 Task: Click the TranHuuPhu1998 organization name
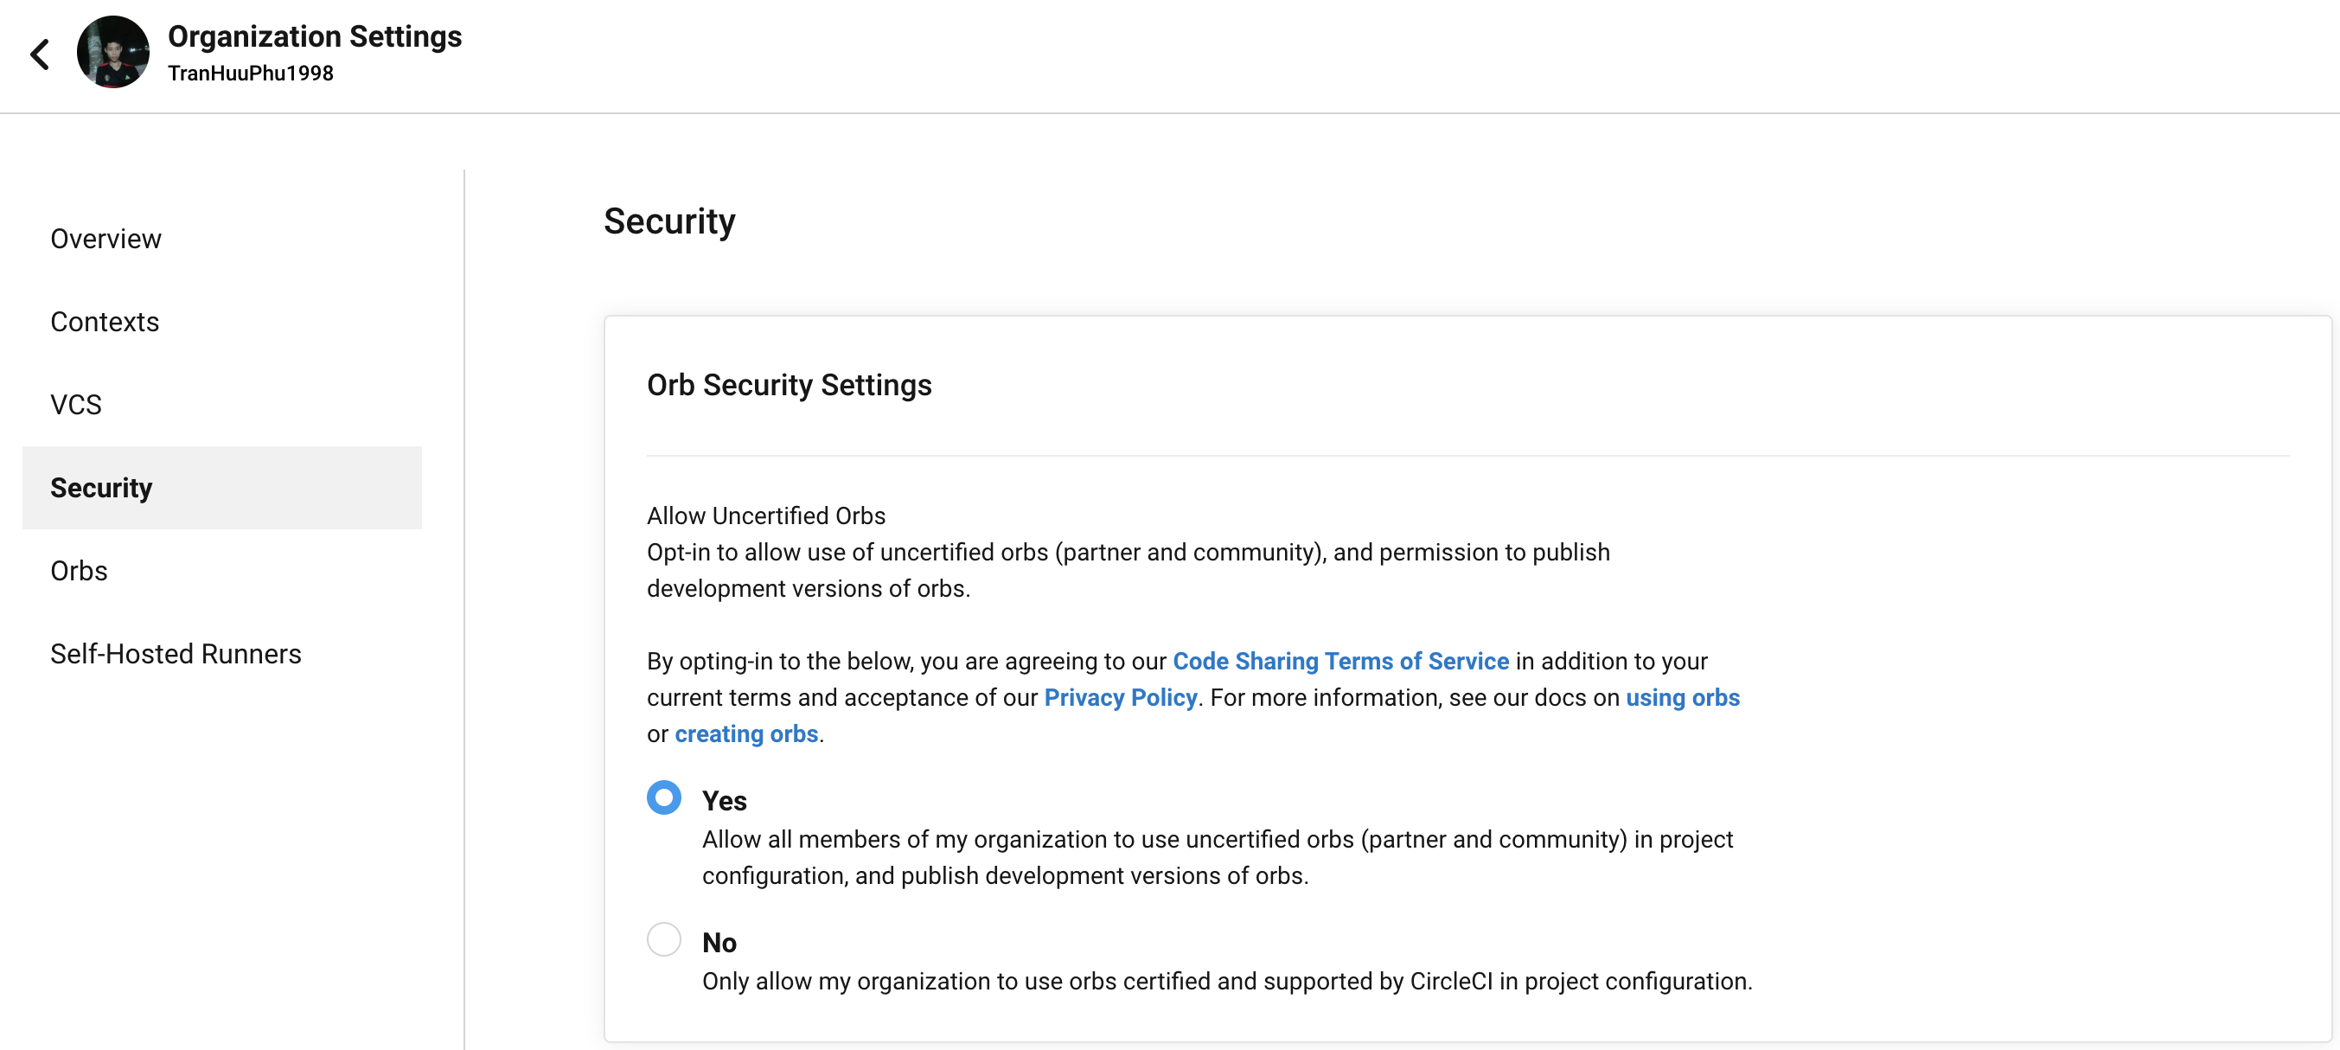pyautogui.click(x=251, y=74)
